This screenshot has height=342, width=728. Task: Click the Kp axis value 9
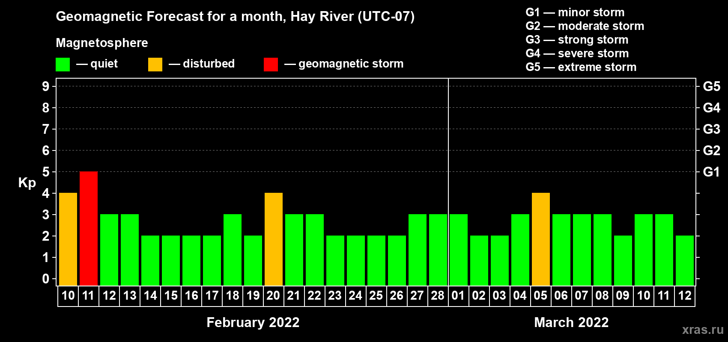click(x=45, y=86)
